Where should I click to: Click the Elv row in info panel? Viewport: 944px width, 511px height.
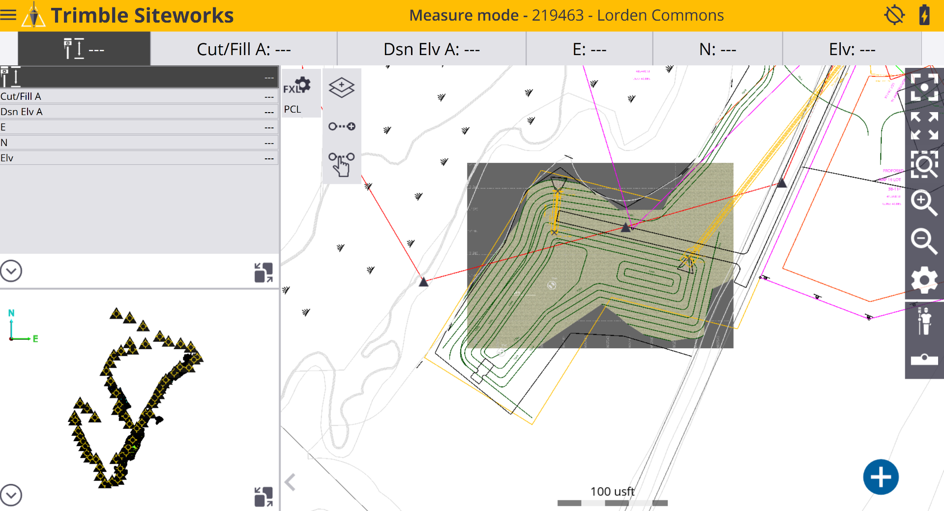tap(139, 158)
